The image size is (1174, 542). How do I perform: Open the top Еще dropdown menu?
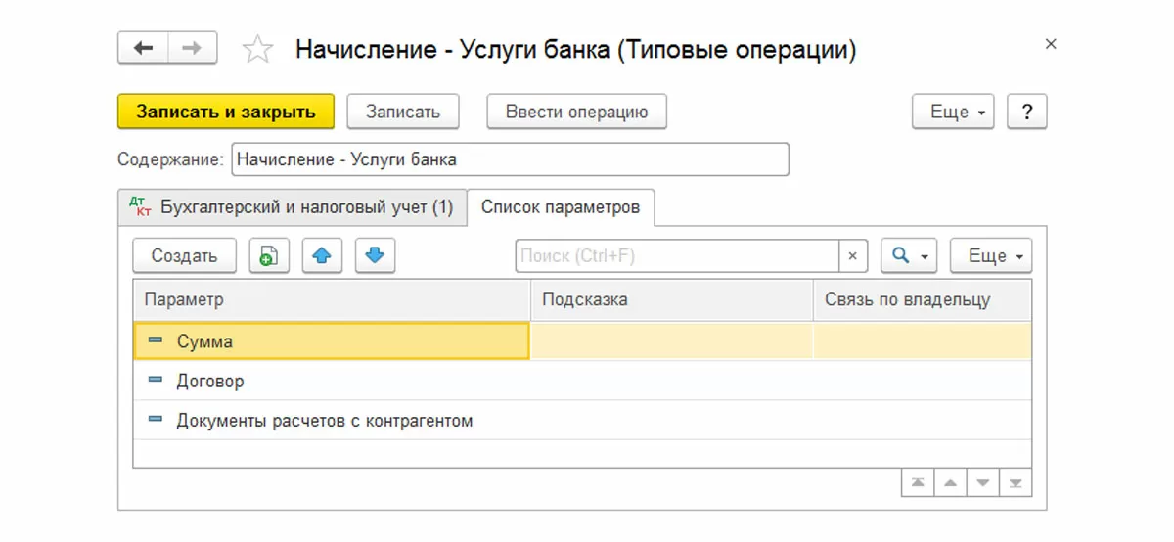[x=954, y=112]
